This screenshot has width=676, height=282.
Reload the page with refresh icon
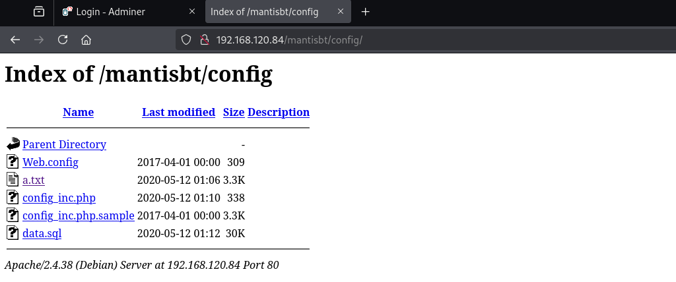[x=63, y=40]
